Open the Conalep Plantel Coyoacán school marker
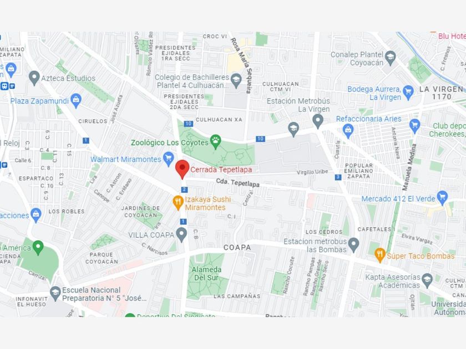 pyautogui.click(x=391, y=58)
